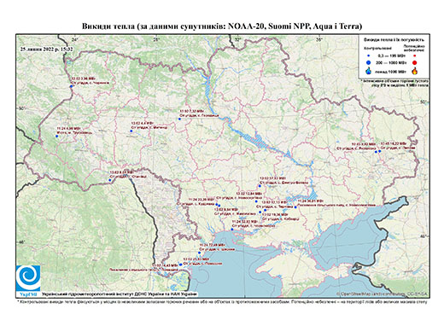444x314 pixels.
Task: Select the 52.83 MW marker on the coast
Action: tap(232, 229)
